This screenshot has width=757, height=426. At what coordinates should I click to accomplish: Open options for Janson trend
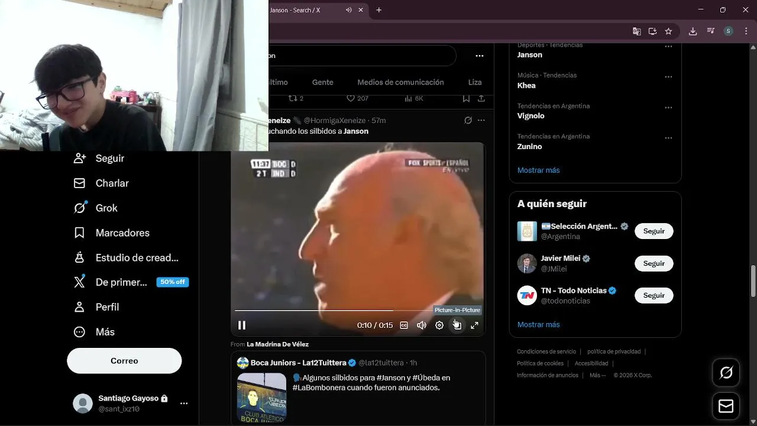pos(668,46)
